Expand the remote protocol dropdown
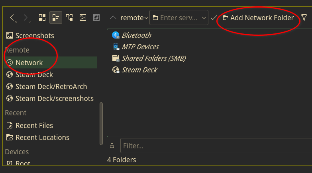This screenshot has height=173, width=312. tap(146, 18)
